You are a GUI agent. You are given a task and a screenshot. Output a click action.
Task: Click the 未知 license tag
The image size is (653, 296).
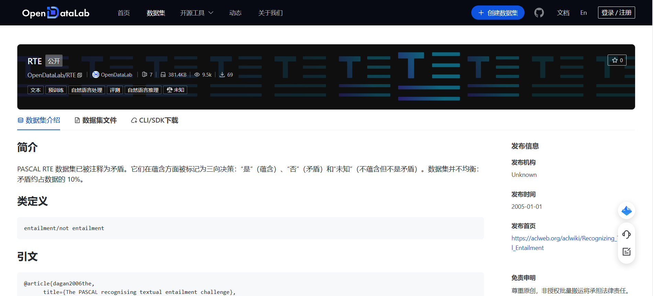(175, 90)
